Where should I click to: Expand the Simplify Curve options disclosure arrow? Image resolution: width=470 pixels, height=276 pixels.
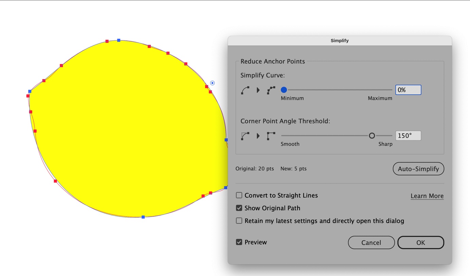point(258,90)
